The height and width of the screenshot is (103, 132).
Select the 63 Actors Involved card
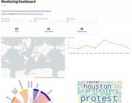point(49,30)
